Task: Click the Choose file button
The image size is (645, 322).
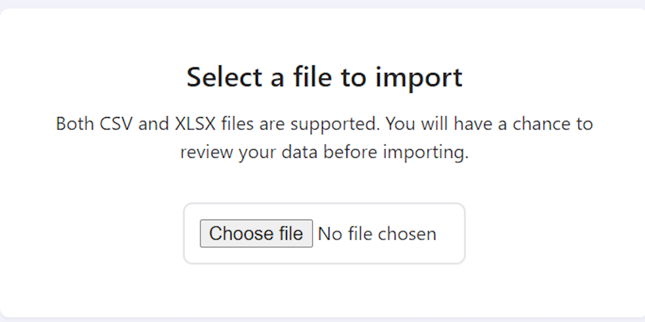Action: 256,233
